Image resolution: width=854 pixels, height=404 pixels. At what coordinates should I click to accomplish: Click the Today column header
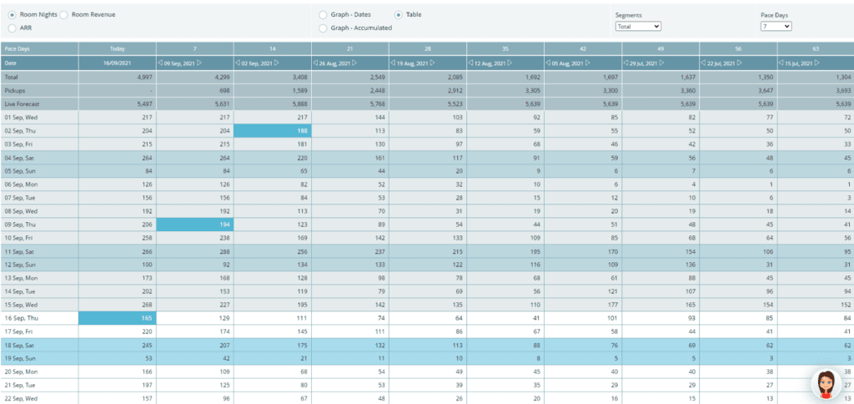(x=118, y=49)
